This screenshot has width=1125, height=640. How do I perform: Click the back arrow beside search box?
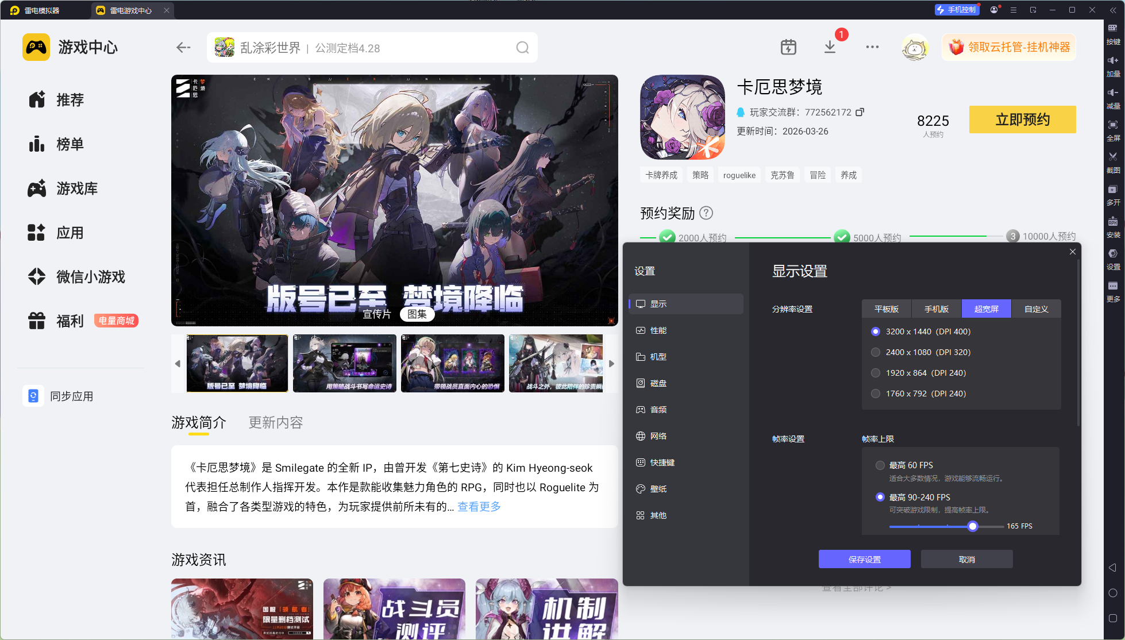point(183,48)
